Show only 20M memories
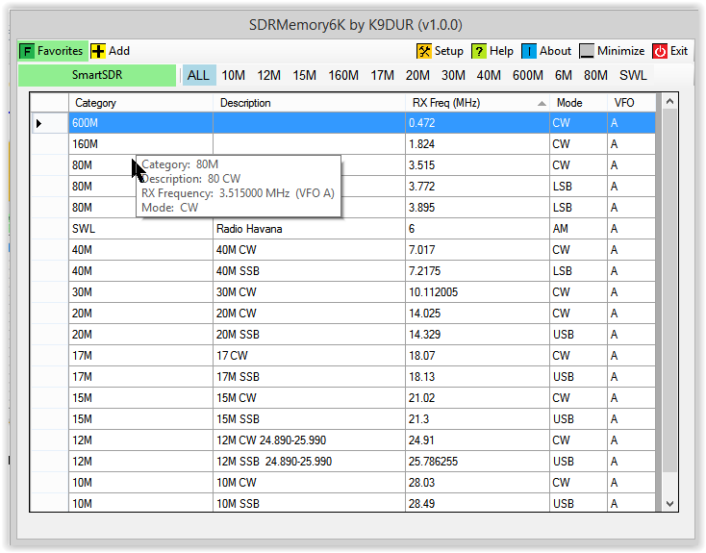 click(417, 75)
